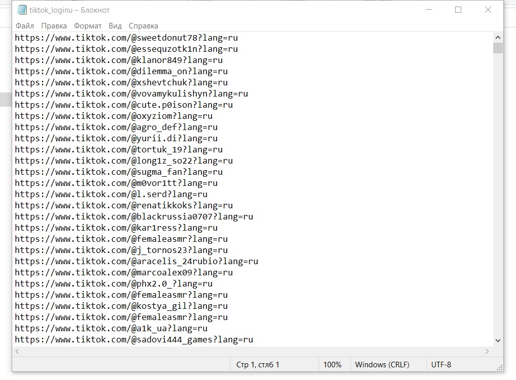Click the vertical scrollbar thumb
The image size is (516, 380).
[x=498, y=48]
